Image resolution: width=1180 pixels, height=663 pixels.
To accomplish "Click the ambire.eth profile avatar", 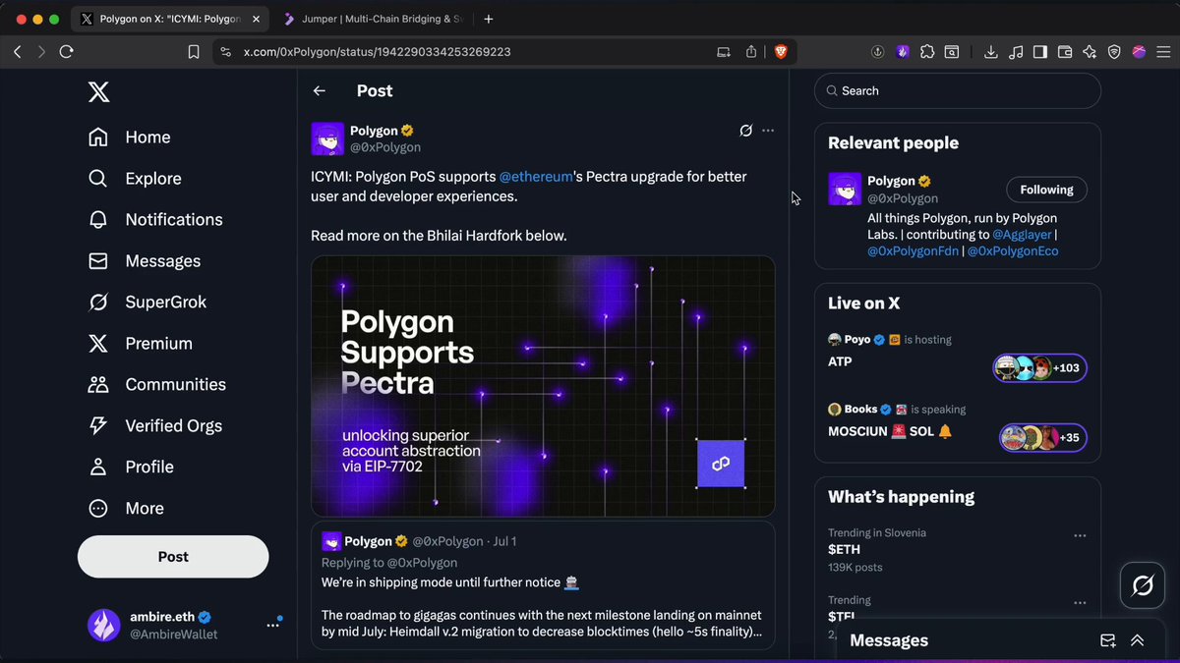I will [x=104, y=625].
